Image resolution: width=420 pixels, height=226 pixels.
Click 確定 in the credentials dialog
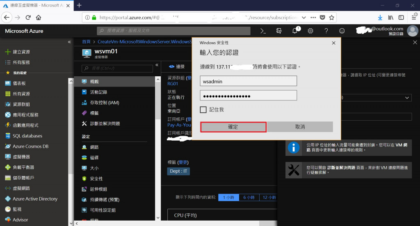(x=233, y=127)
